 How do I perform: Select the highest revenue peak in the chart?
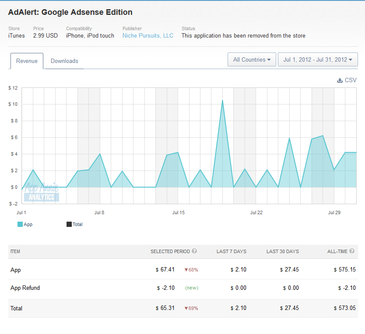222,101
